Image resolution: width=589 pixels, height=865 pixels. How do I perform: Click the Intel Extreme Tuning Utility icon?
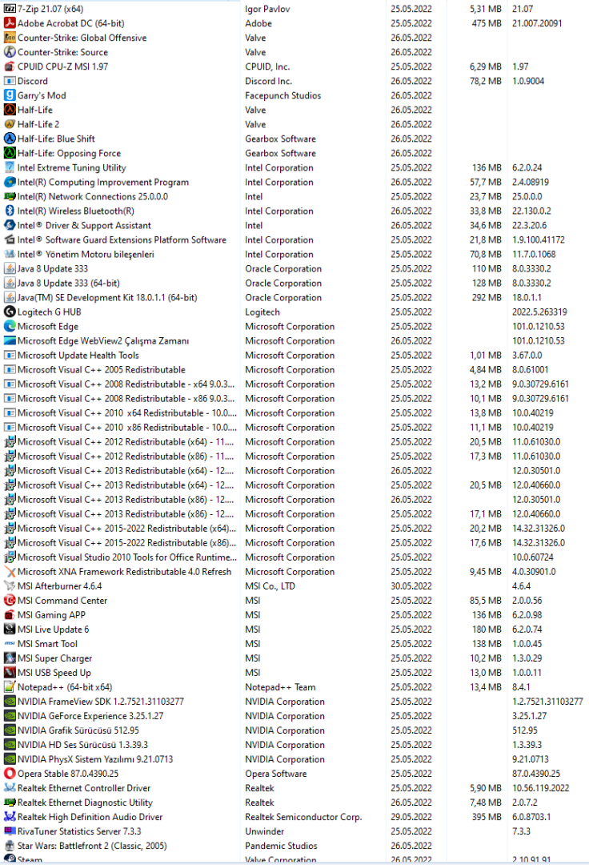[10, 167]
